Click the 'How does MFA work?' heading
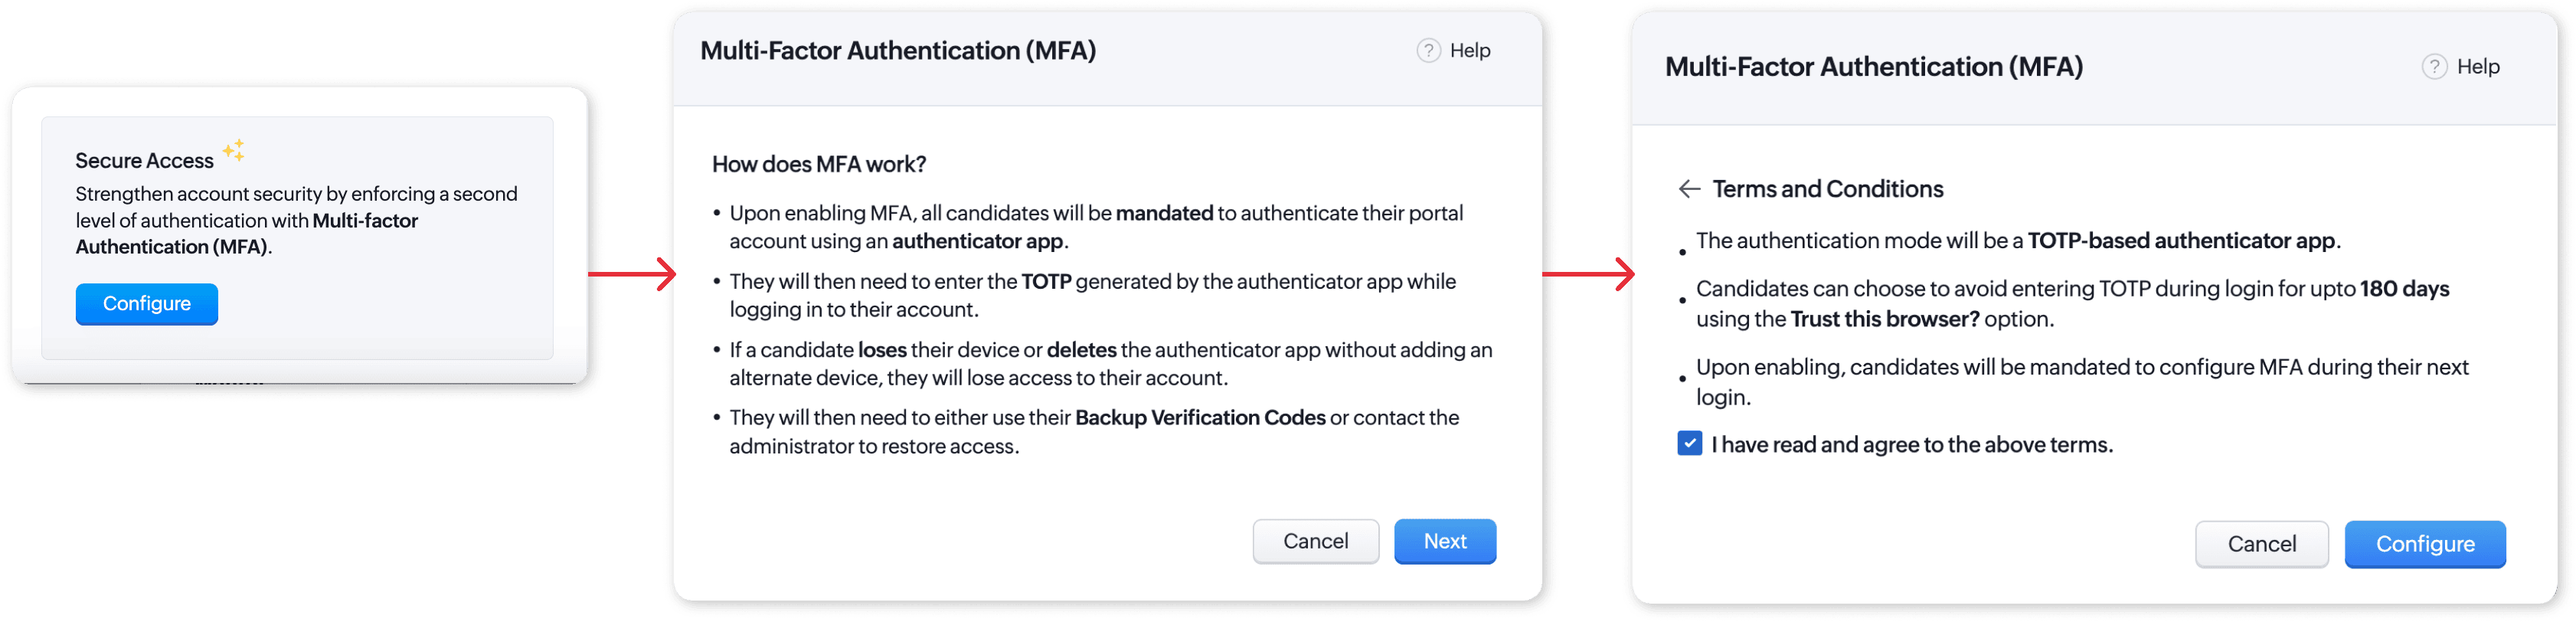The width and height of the screenshot is (2576, 622). pyautogui.click(x=818, y=164)
